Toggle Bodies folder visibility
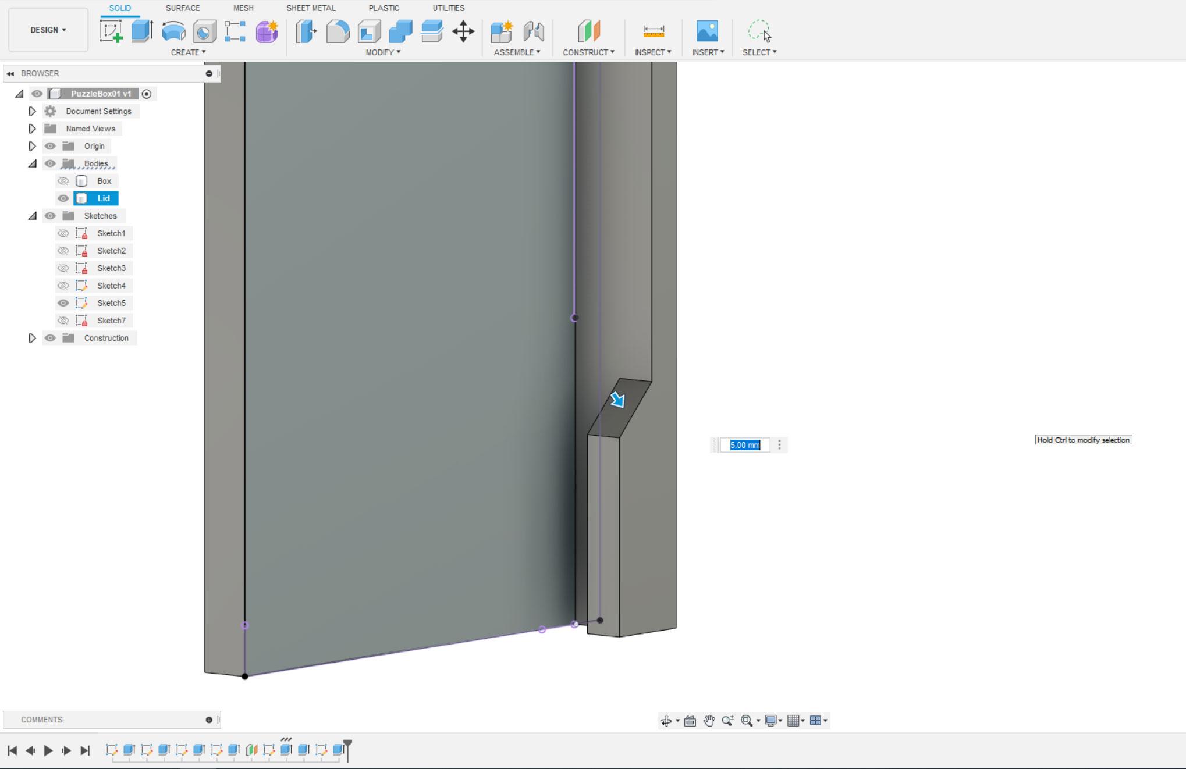 51,163
